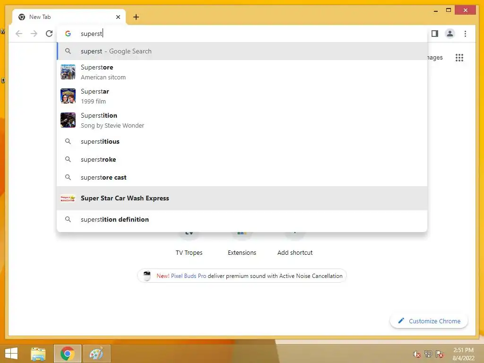Select the Superstar 1999 film suggestion

point(242,96)
